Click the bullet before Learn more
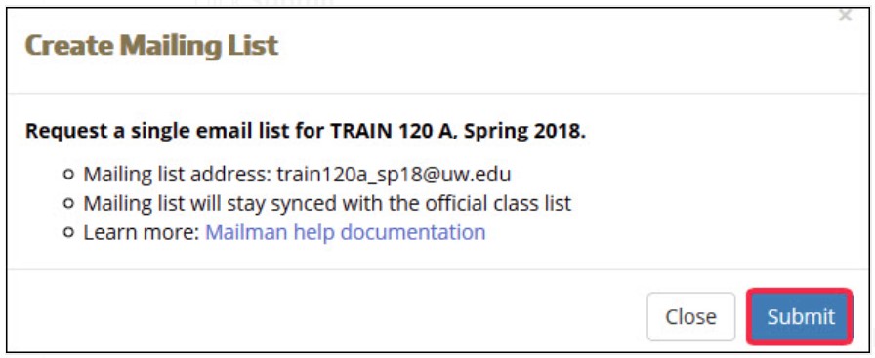Screen dimensions: 875x358 [69, 233]
